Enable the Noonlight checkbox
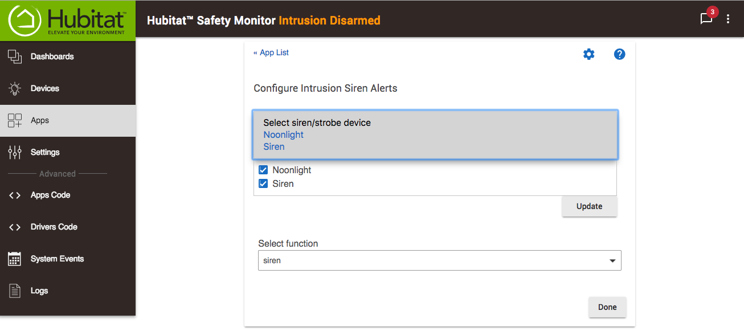This screenshot has height=331, width=744. click(263, 169)
